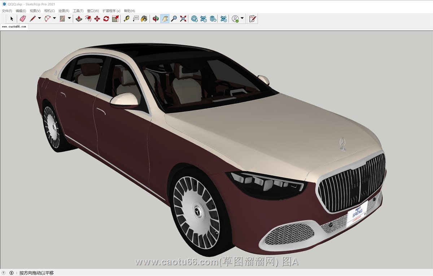
Task: Click the info icon in status bar
Action: pyautogui.click(x=12, y=273)
